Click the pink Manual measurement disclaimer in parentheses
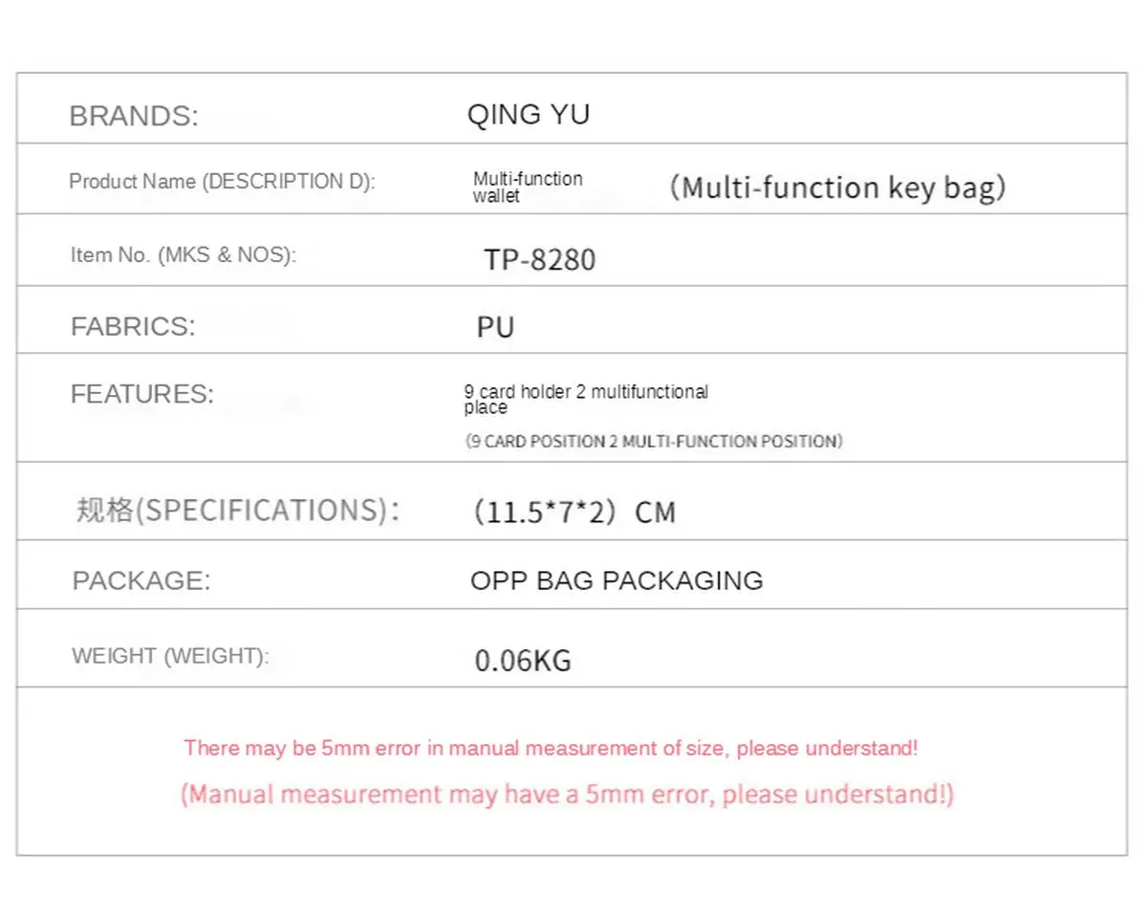The image size is (1147, 919). (x=567, y=794)
